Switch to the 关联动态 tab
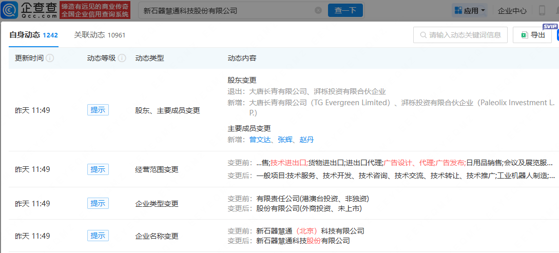This screenshot has width=559, height=253. [x=100, y=35]
